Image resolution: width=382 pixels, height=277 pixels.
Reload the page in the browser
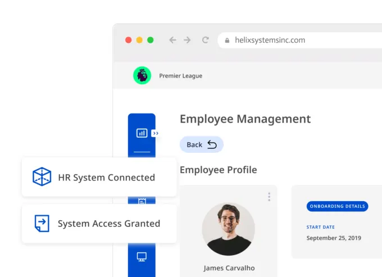(x=206, y=40)
